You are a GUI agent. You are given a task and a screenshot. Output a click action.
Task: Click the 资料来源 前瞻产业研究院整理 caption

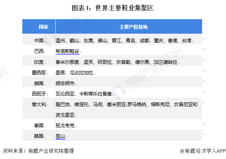(x=38, y=151)
